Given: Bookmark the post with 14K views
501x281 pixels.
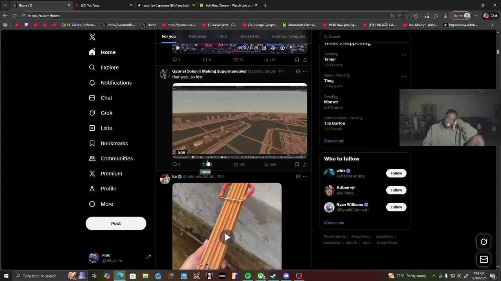Looking at the screenshot, I should point(297,60).
